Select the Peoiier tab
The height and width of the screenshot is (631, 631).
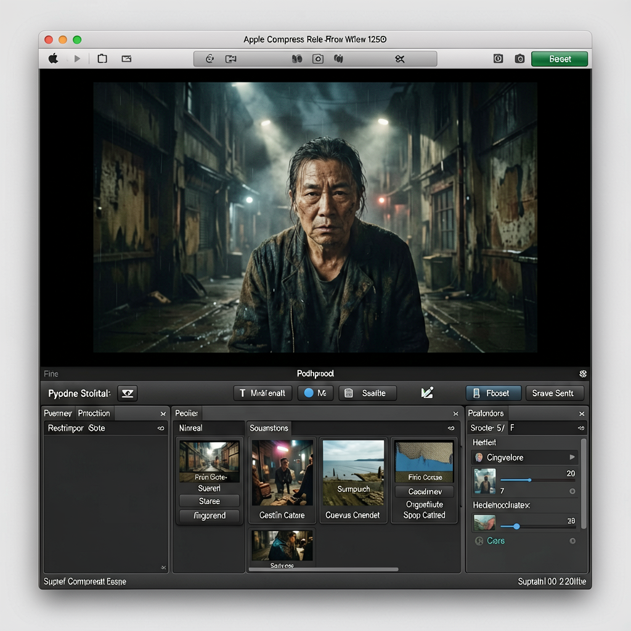tap(187, 413)
